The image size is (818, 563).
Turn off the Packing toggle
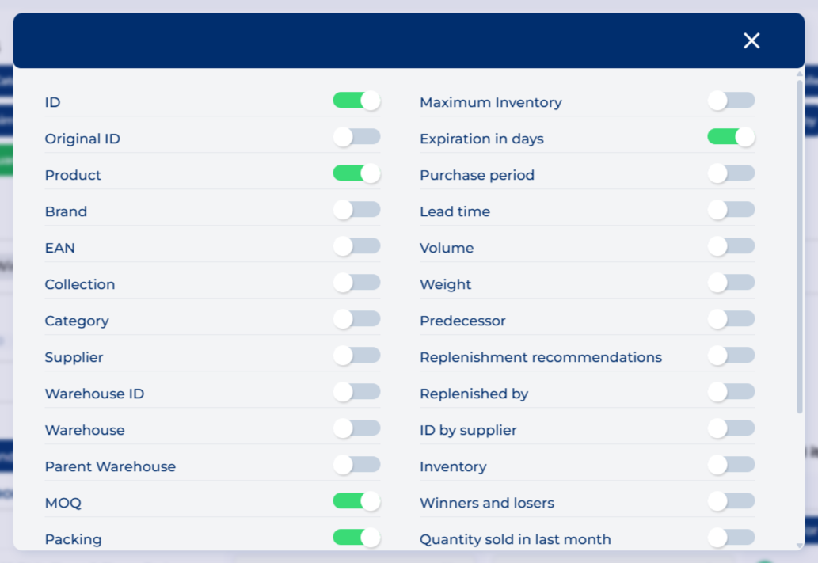pos(356,538)
